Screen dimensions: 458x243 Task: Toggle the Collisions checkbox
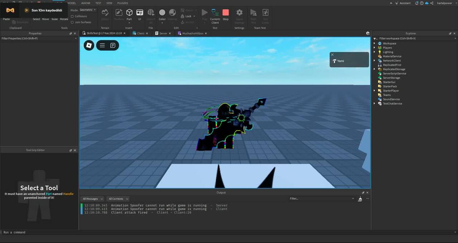pos(72,16)
